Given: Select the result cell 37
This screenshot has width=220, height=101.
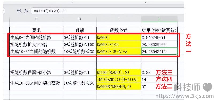Looking at the screenshot, I should click(159, 86).
